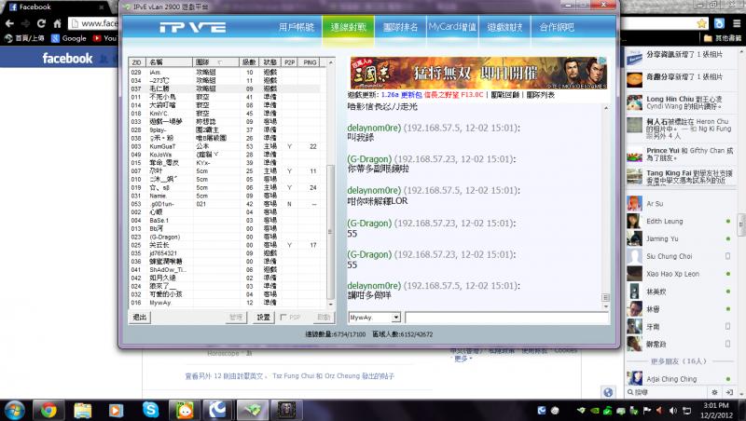This screenshot has height=421, width=746.
Task: Toggle the PSP checkbox
Action: [283, 318]
